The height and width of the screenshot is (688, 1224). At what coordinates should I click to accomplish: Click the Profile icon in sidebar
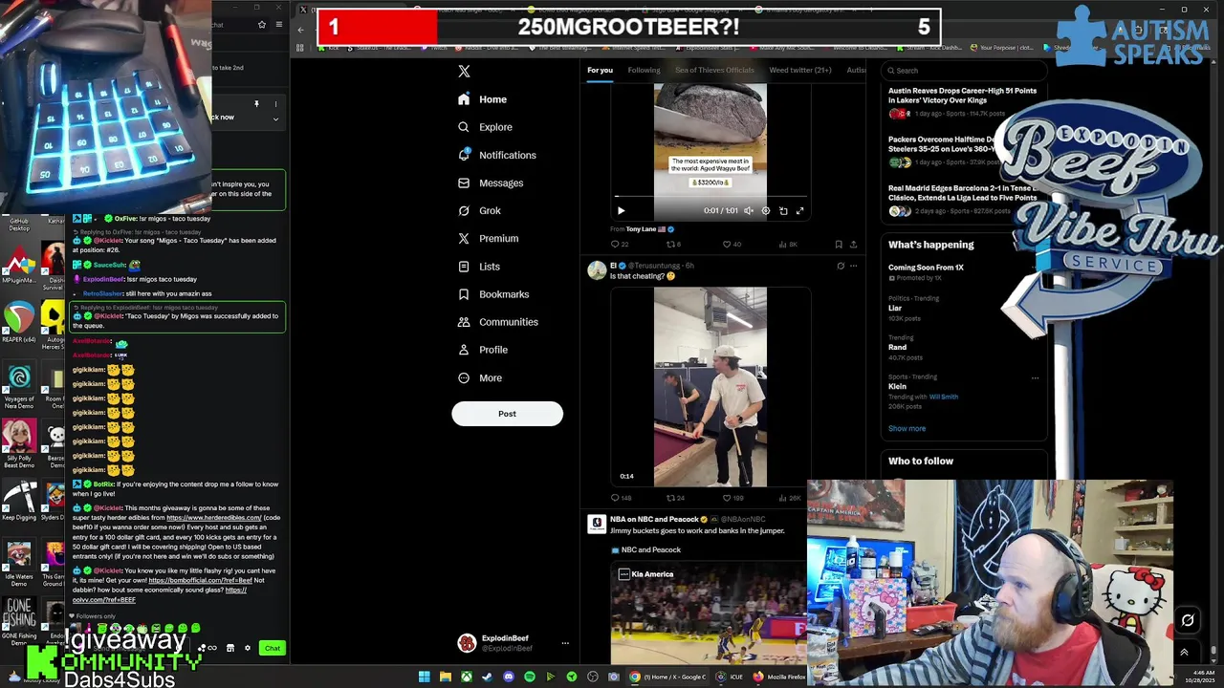click(464, 350)
